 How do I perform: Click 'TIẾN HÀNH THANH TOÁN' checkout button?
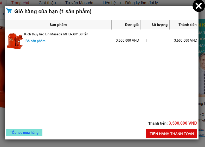172,134
